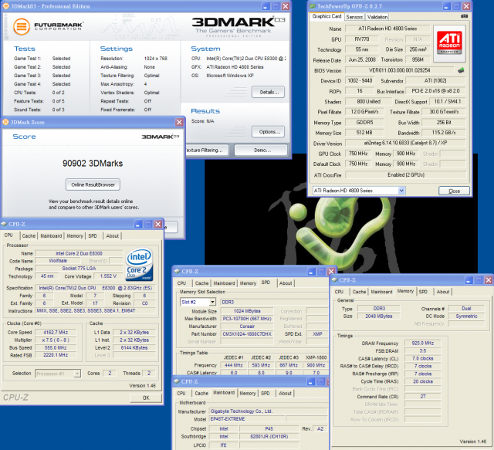The width and height of the screenshot is (494, 450).
Task: Click title icon of CPU-Z SPD window
Action: coord(177,271)
